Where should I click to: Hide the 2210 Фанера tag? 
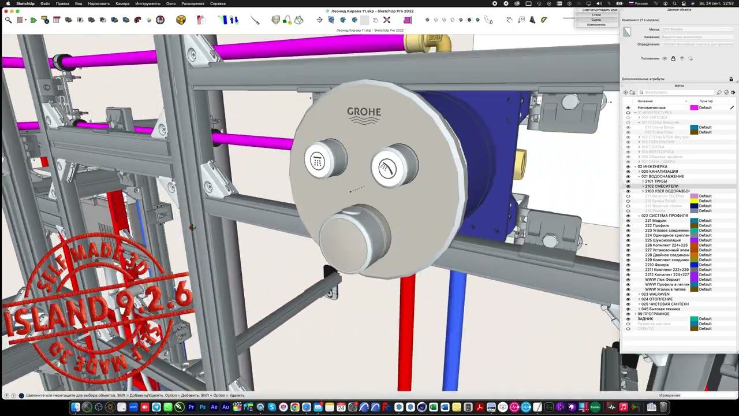coord(628,265)
